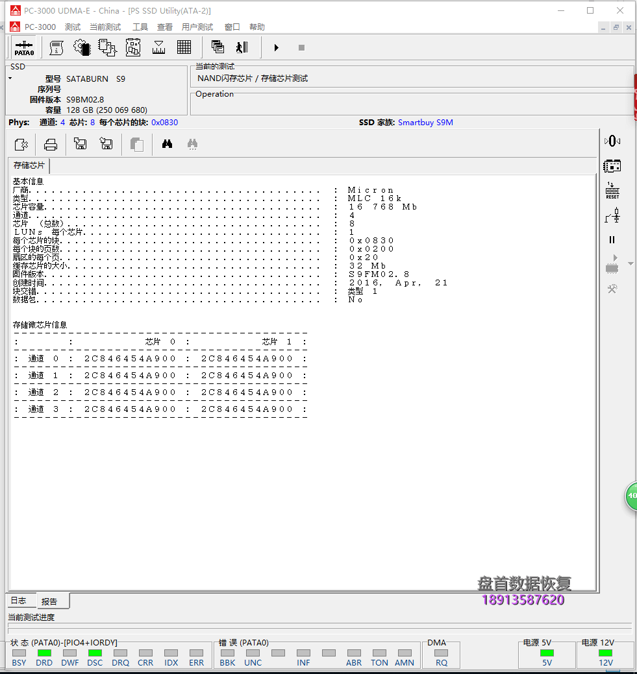Start the test with the play button
This screenshot has width=637, height=674.
tap(277, 48)
